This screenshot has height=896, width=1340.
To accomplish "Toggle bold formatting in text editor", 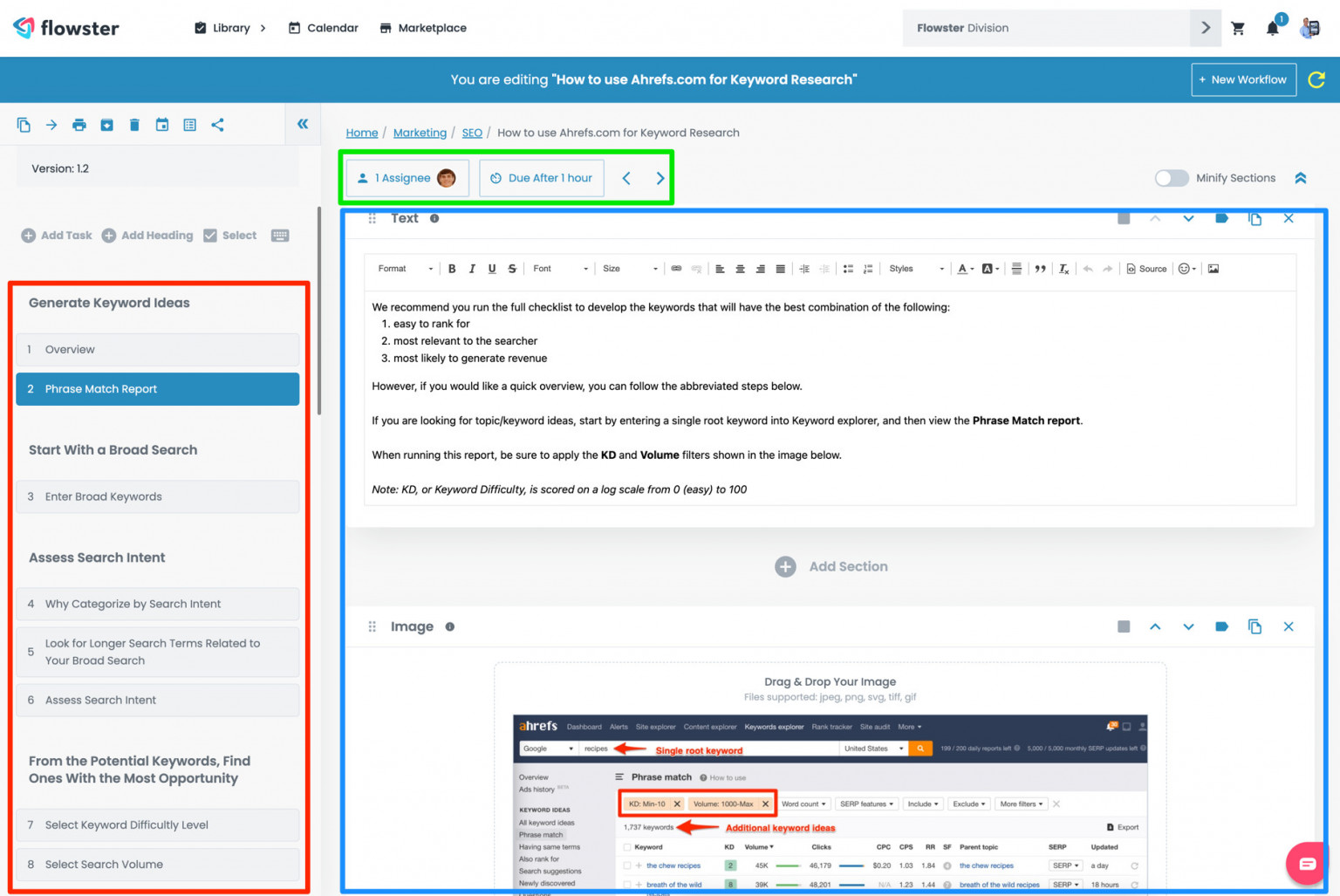I will [452, 269].
